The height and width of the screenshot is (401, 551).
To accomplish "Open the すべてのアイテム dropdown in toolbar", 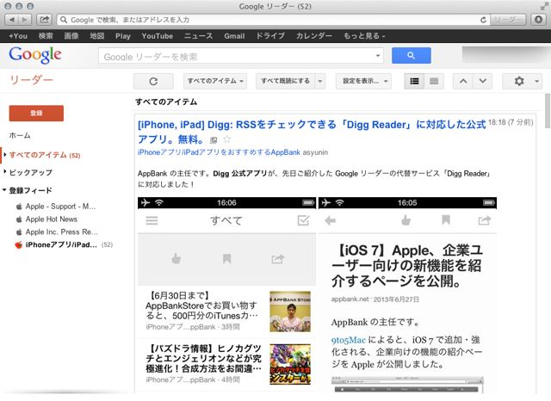I will coord(215,81).
